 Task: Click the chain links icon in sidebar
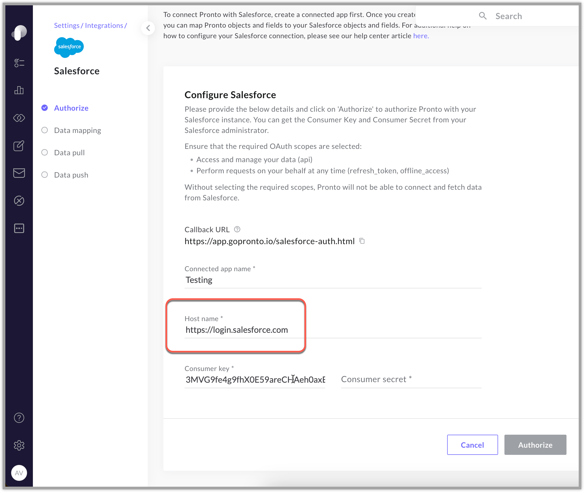(x=19, y=118)
